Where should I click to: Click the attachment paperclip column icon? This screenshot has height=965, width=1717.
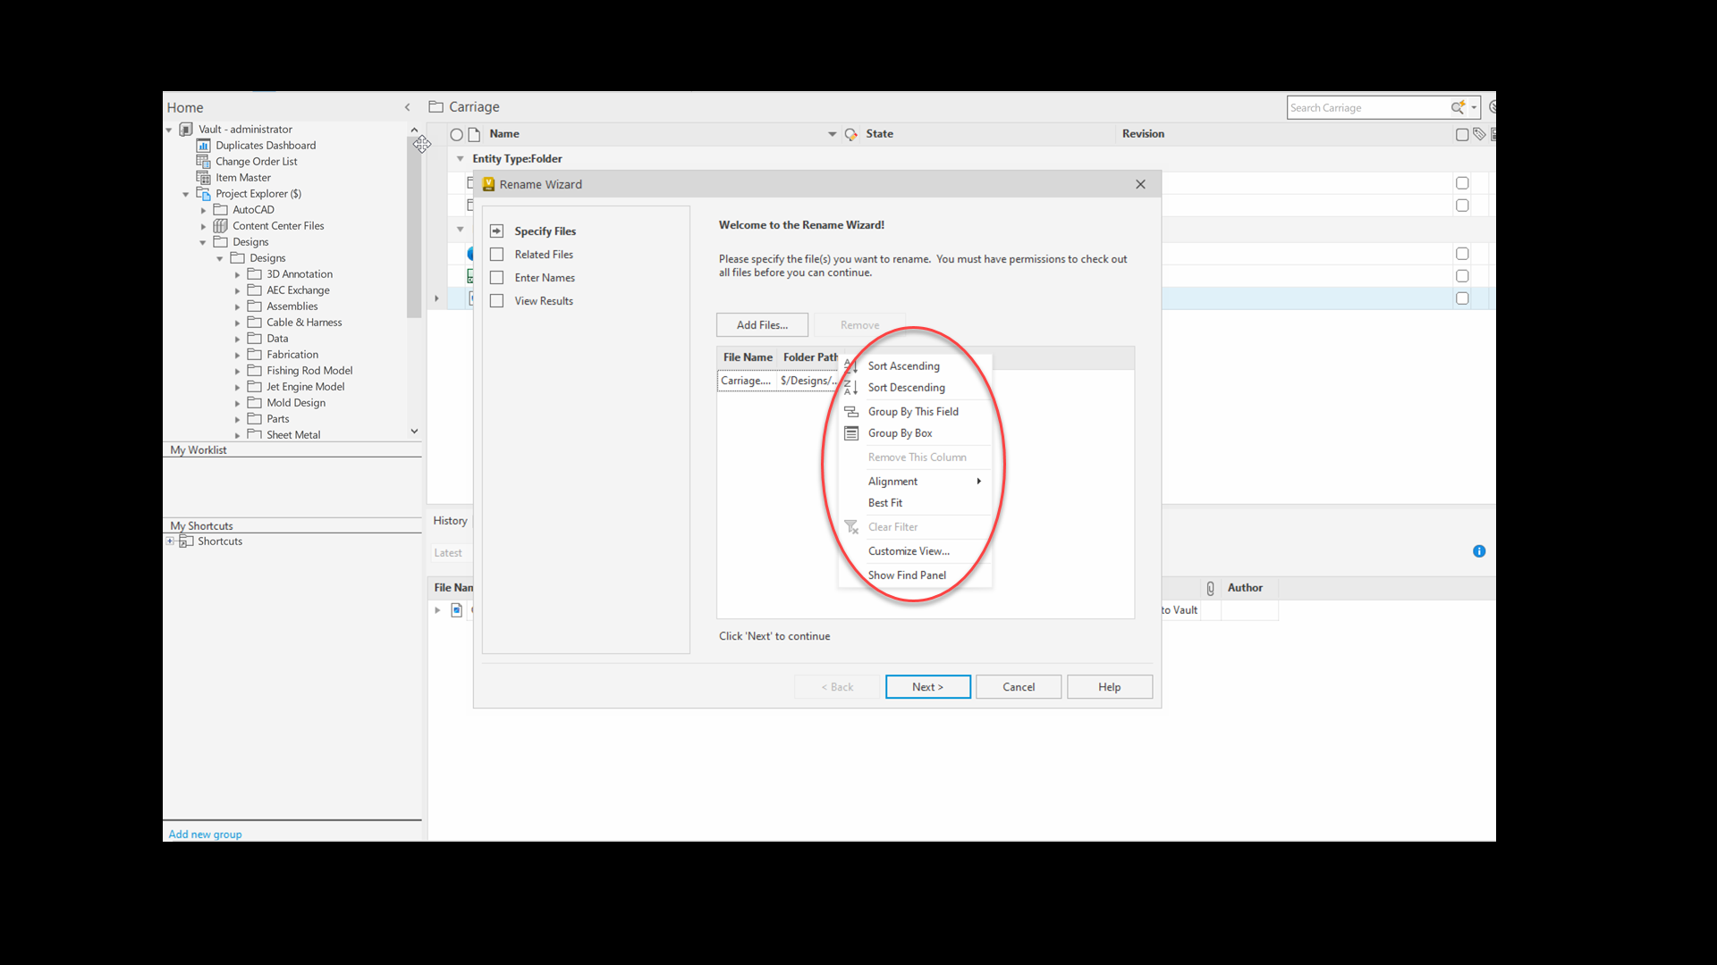[x=1210, y=588]
